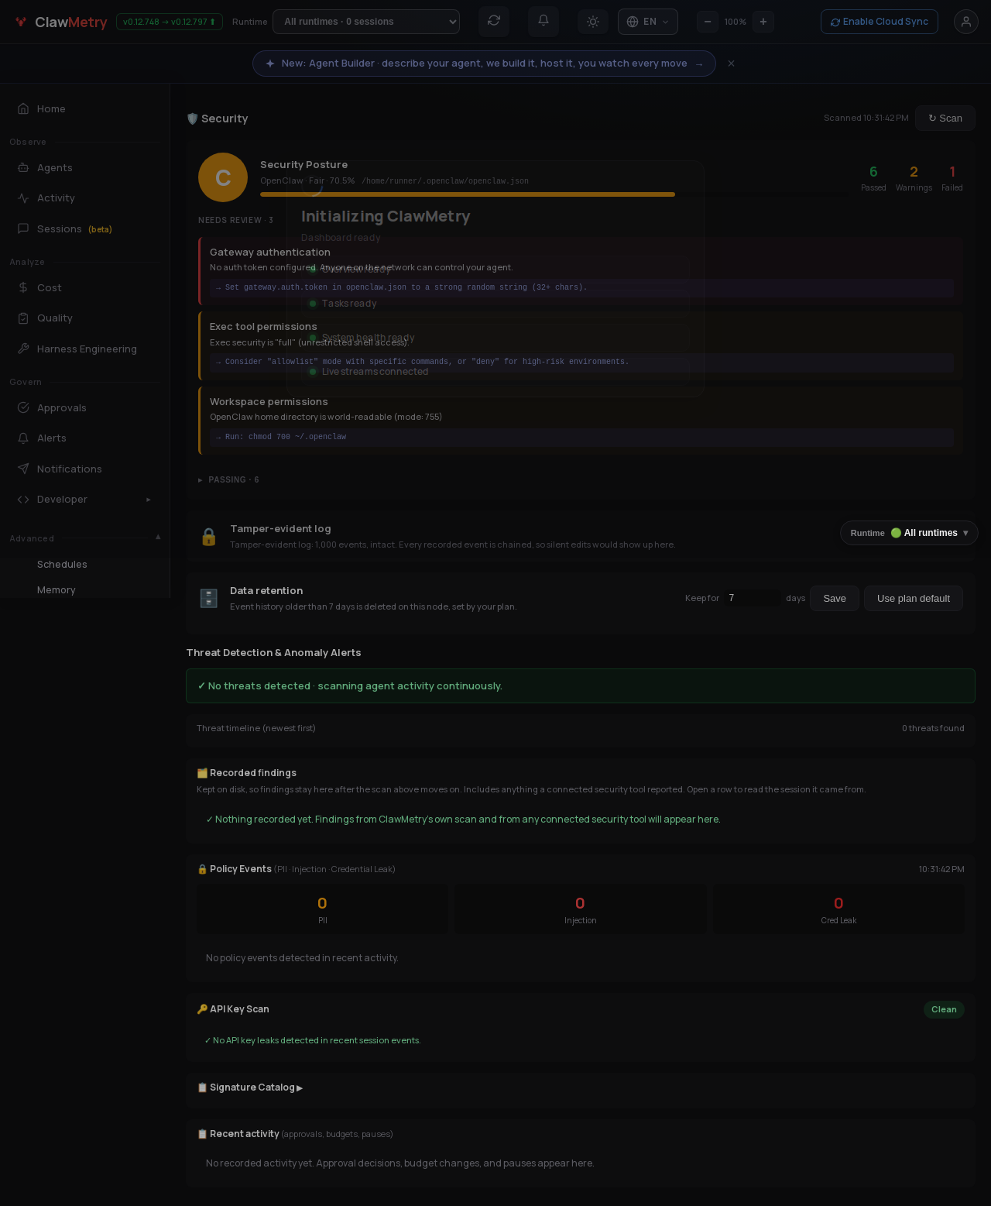Click the Scan button
Screen dimensions: 991x1206
(945, 119)
